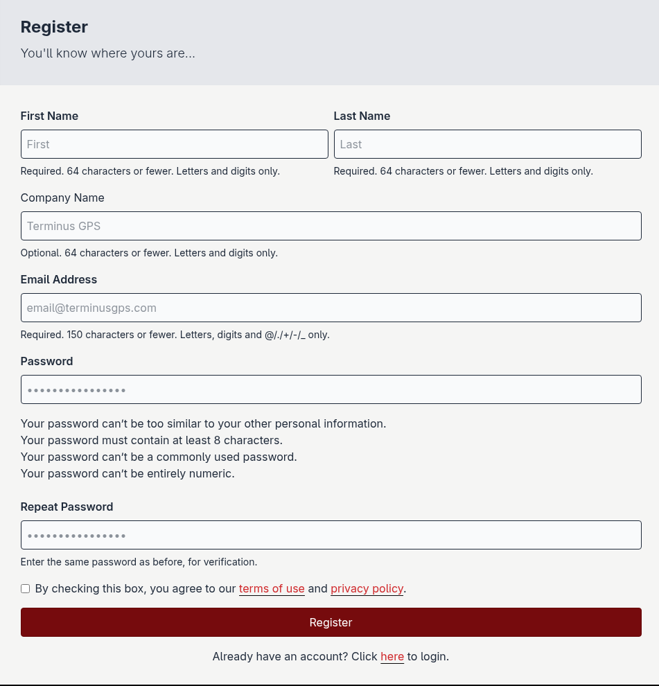Click the Last Name input field
Screen dimensions: 659x686
coord(487,144)
